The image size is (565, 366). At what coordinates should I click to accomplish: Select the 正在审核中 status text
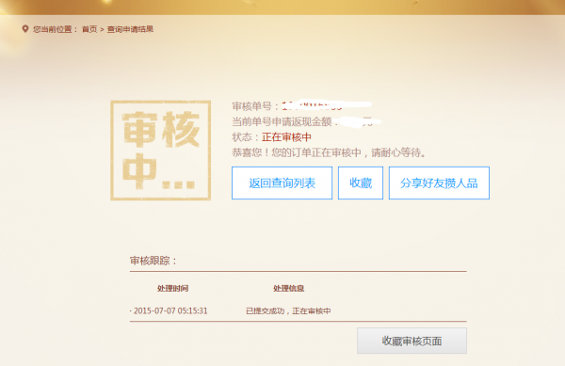286,137
